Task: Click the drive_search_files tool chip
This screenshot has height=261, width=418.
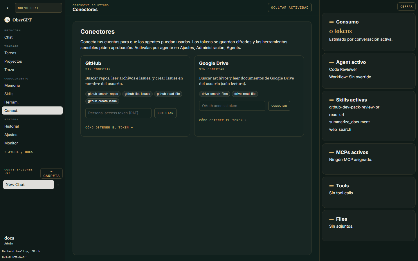Action: (x=215, y=94)
